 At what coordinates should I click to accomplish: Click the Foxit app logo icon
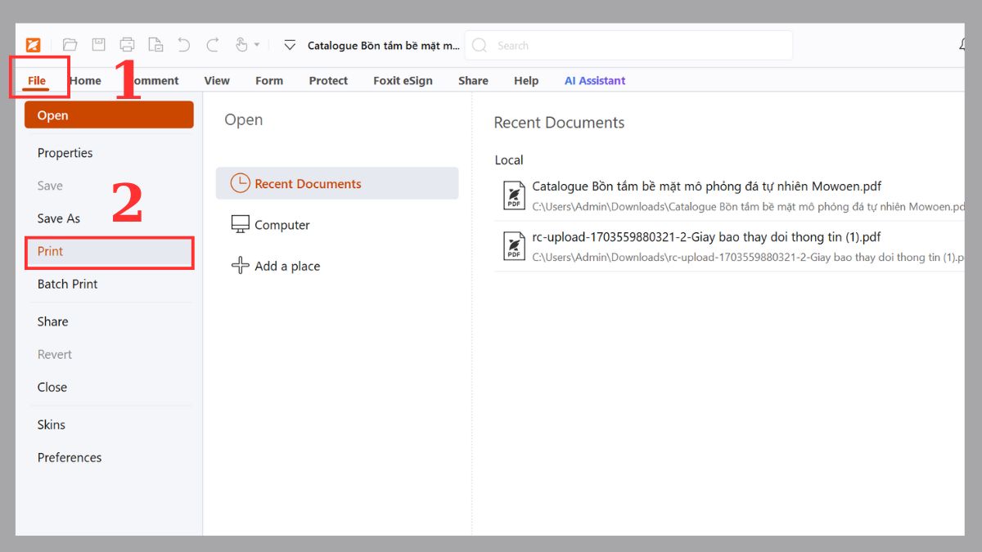click(33, 45)
